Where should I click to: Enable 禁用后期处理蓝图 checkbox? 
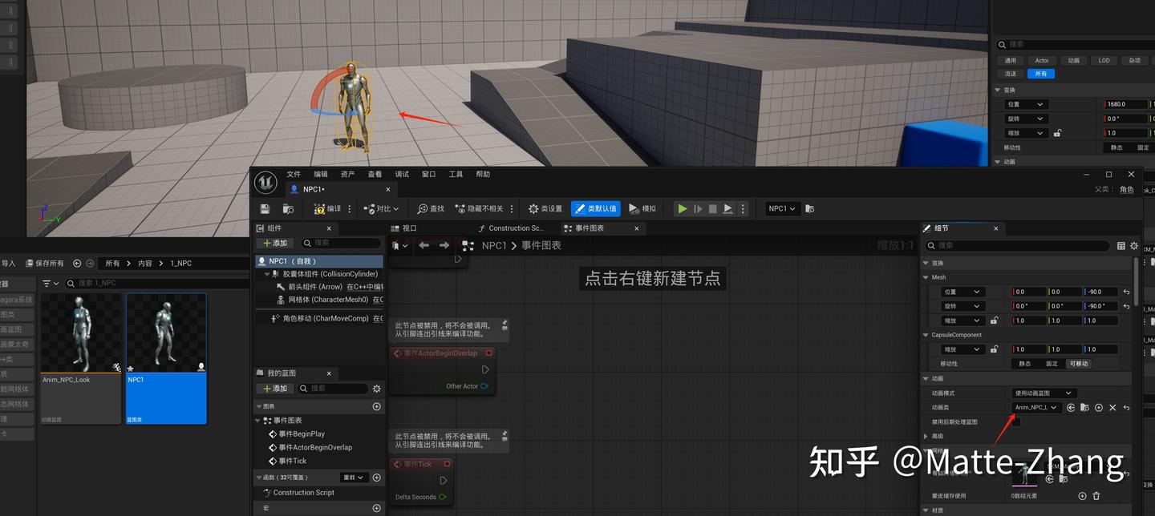(x=1015, y=421)
